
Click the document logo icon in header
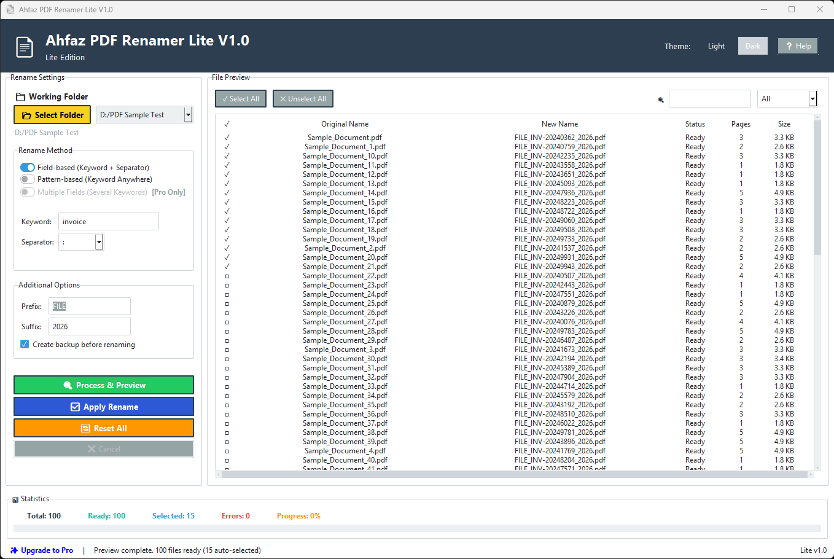pyautogui.click(x=25, y=47)
